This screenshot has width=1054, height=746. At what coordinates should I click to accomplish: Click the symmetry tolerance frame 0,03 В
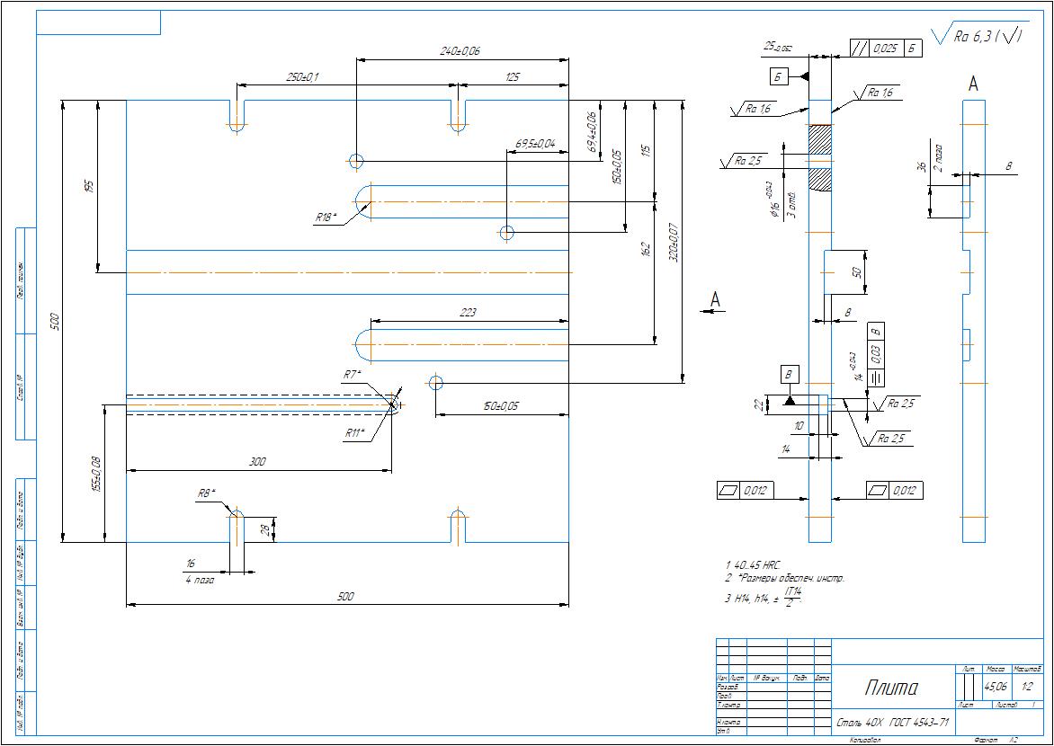click(877, 353)
